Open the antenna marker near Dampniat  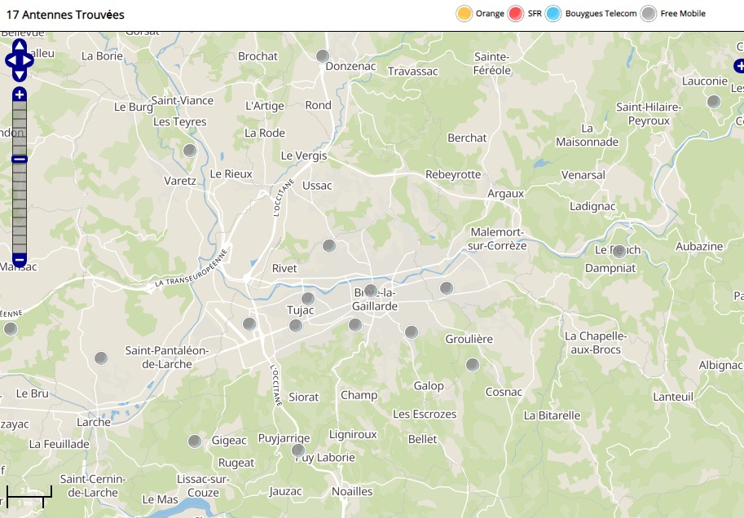point(619,252)
